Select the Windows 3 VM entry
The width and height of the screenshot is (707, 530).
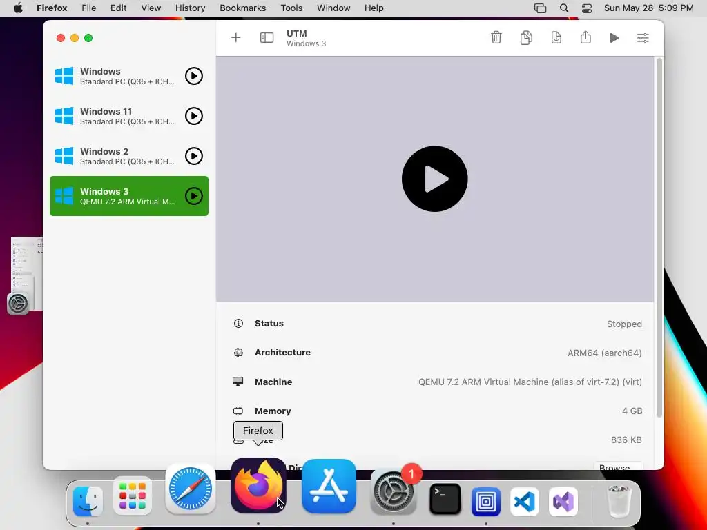(129, 196)
